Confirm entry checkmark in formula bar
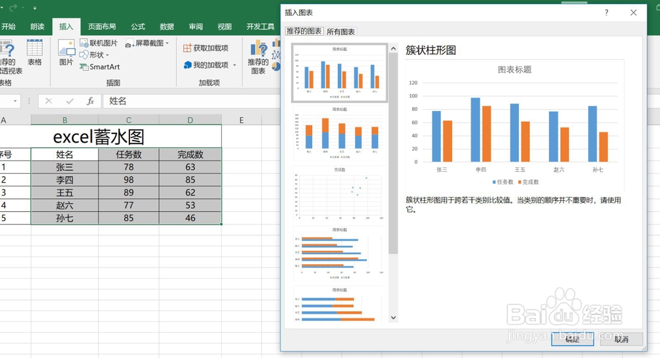Screen dimensions: 660x358 [69, 101]
